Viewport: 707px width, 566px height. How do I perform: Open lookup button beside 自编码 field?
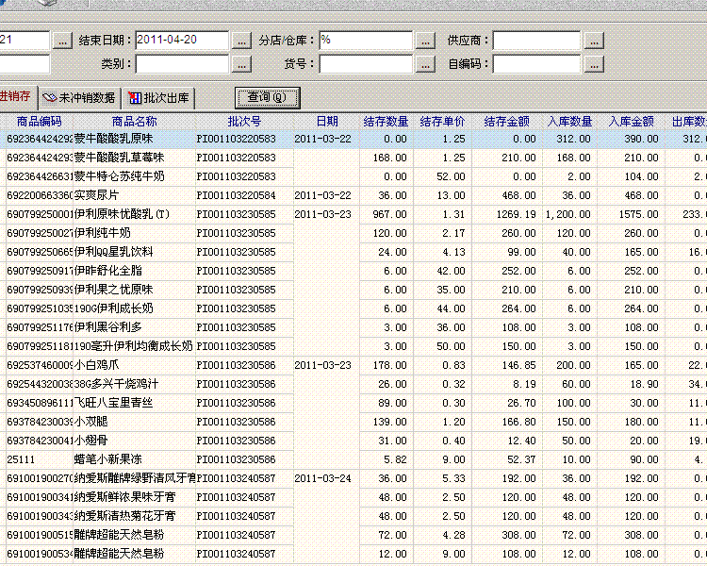pyautogui.click(x=594, y=64)
